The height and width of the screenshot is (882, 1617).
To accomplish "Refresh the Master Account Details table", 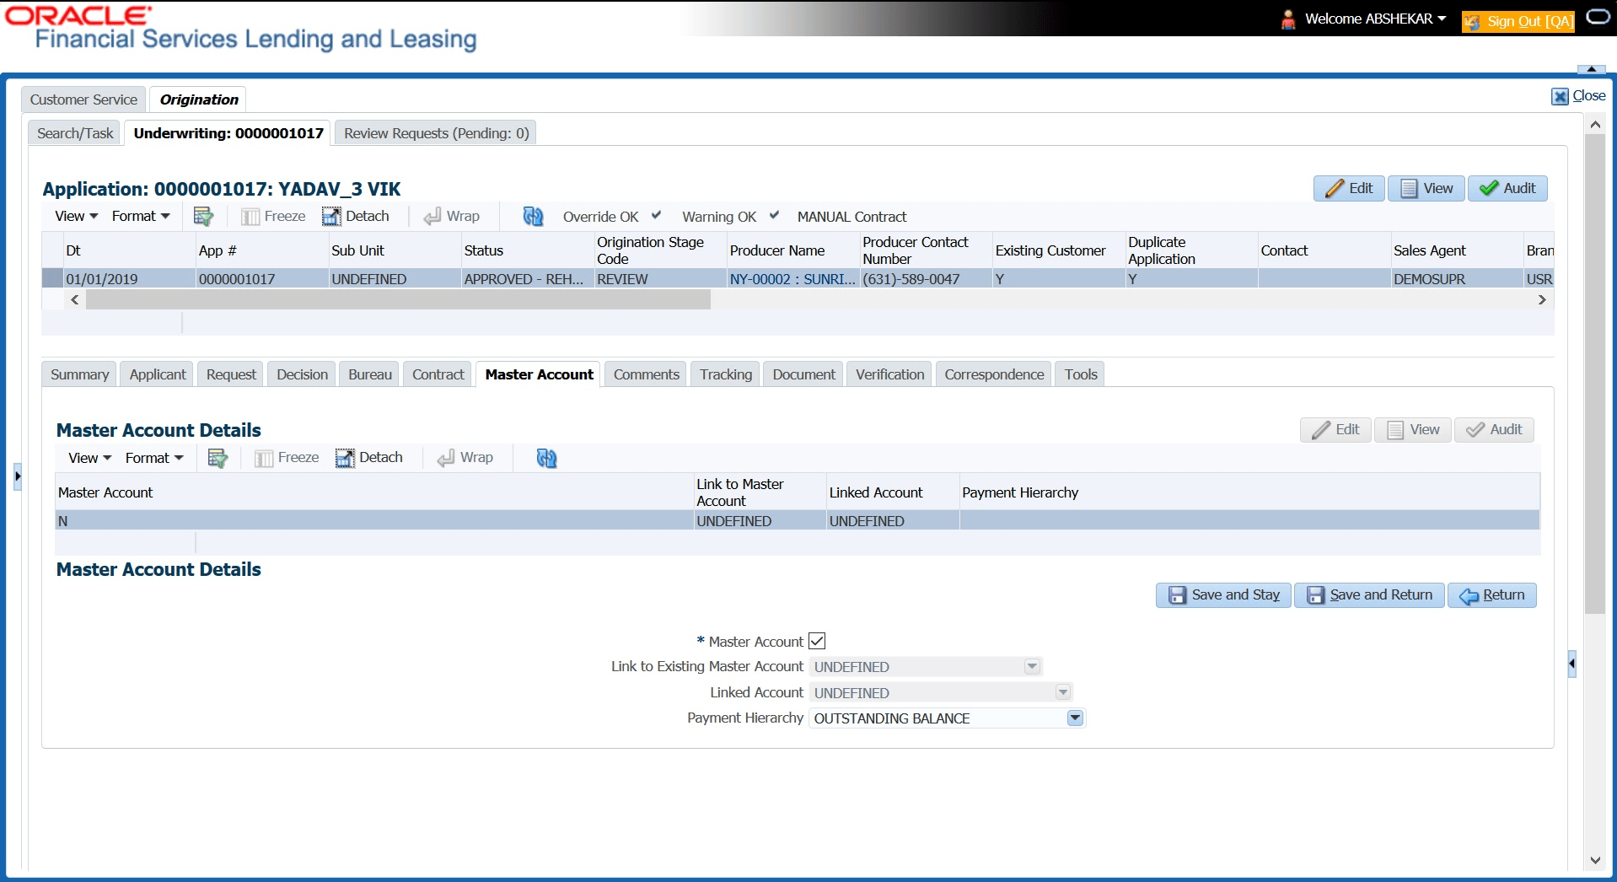I will coord(546,458).
